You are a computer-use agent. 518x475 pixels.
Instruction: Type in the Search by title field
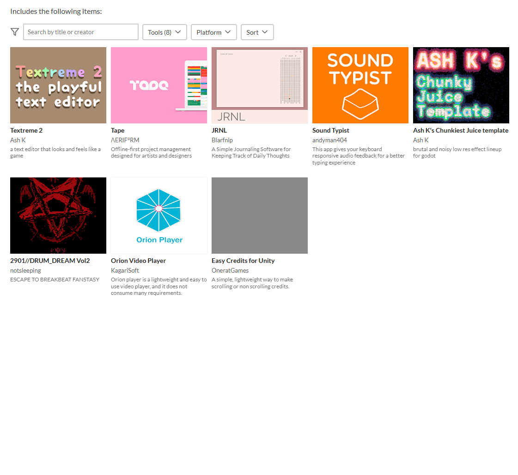click(81, 32)
